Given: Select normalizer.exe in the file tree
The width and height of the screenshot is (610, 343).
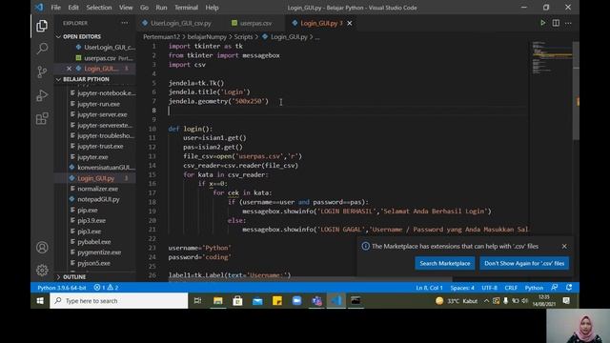Looking at the screenshot, I should point(97,189).
